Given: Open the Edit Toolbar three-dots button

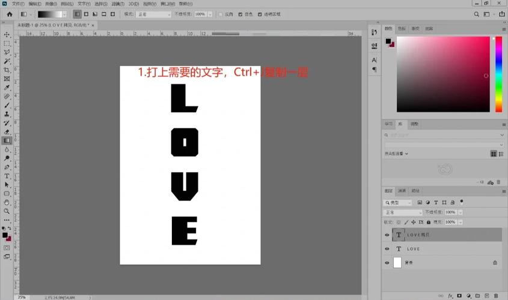Looking at the screenshot, I should (x=7, y=220).
